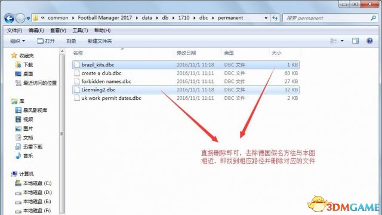
Task: Click file icon of uk work permit dates.dbc
Action: tap(77, 98)
